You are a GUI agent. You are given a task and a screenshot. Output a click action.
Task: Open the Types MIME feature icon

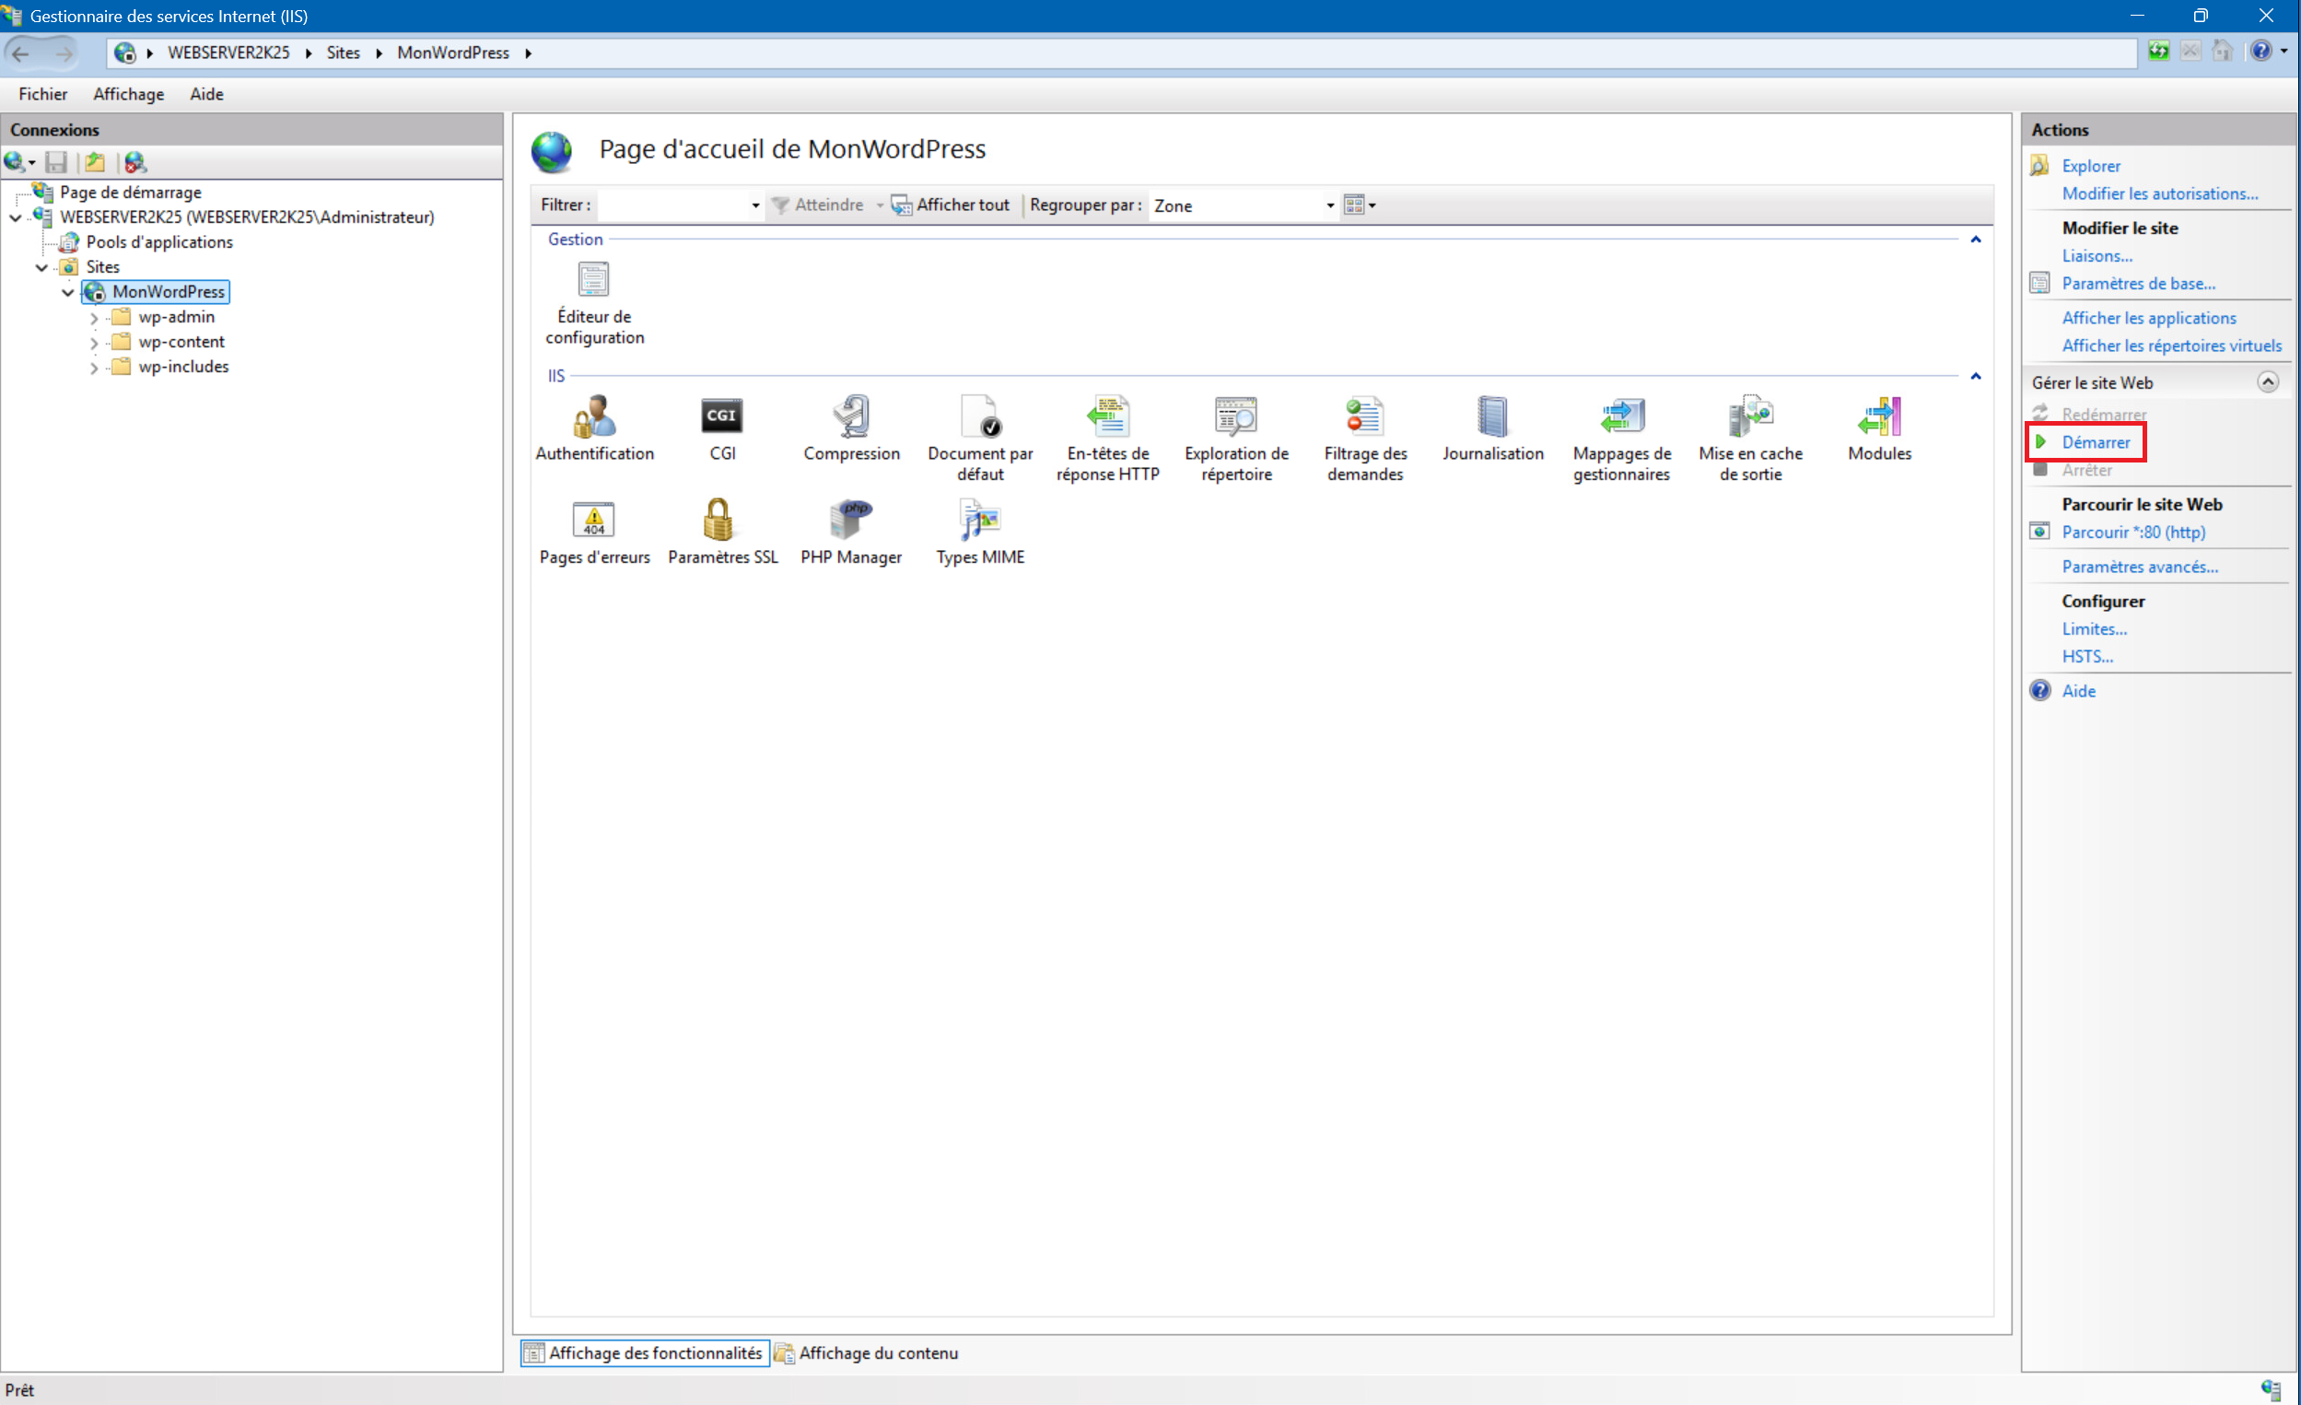978,521
